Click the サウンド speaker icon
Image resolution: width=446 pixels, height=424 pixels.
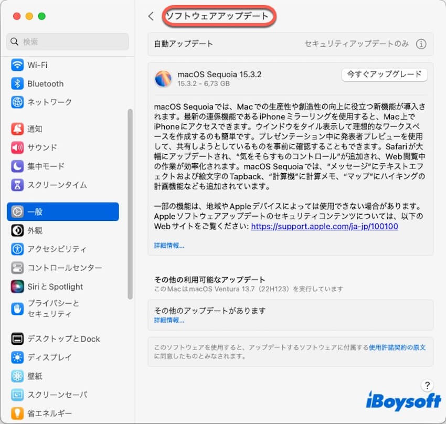(18, 147)
